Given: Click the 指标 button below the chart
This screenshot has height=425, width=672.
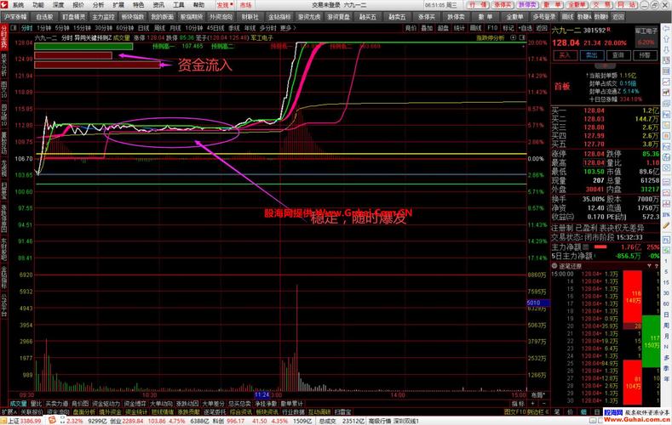Looking at the screenshot, I should point(518,404).
